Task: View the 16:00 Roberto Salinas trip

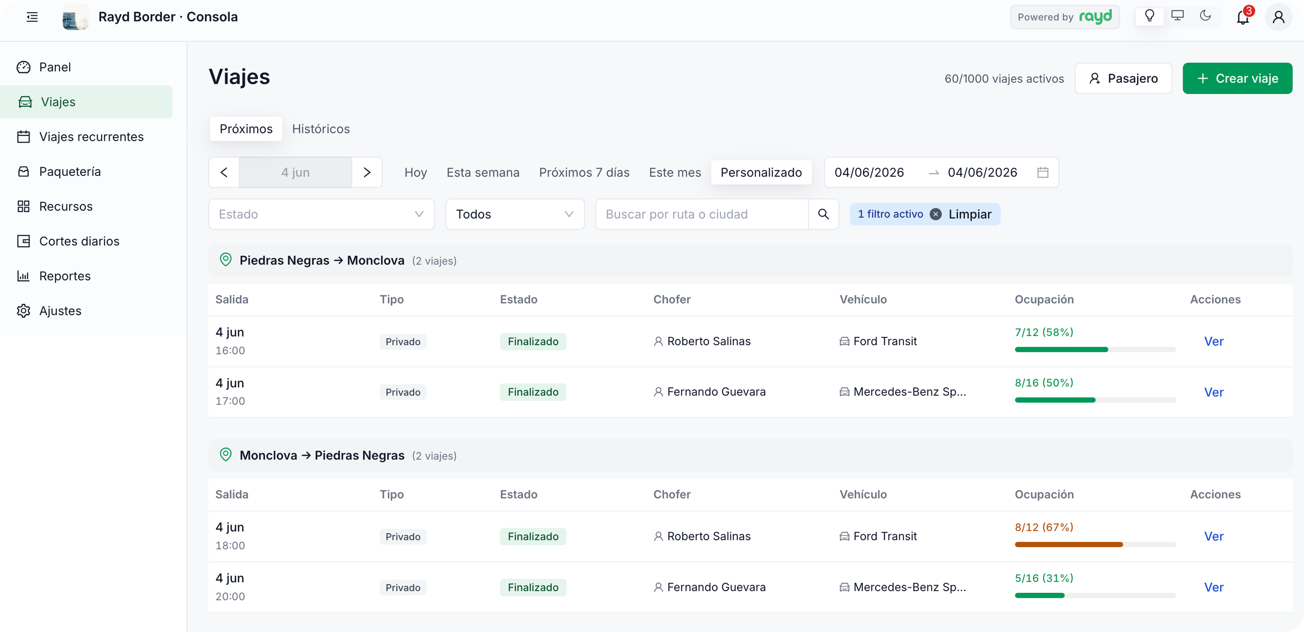Action: click(1213, 342)
